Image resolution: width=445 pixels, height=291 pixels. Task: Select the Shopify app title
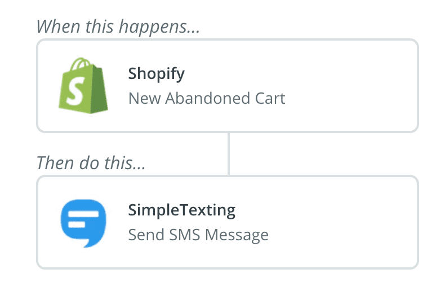157,74
